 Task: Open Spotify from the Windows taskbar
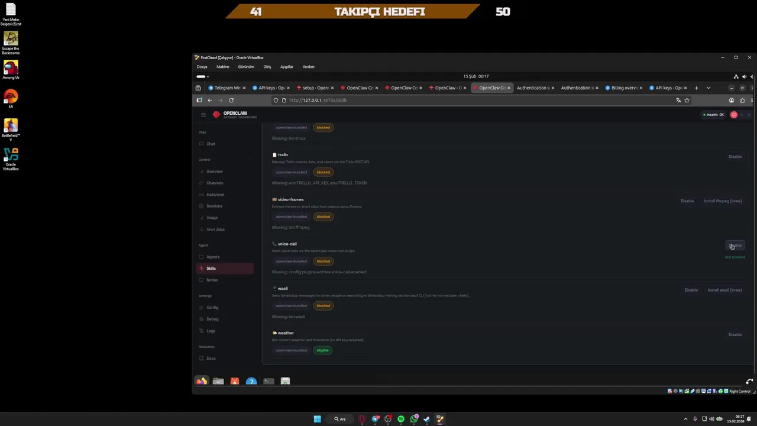(x=401, y=419)
